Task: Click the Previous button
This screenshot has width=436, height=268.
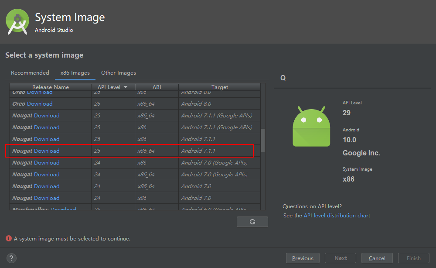Action: [303, 258]
